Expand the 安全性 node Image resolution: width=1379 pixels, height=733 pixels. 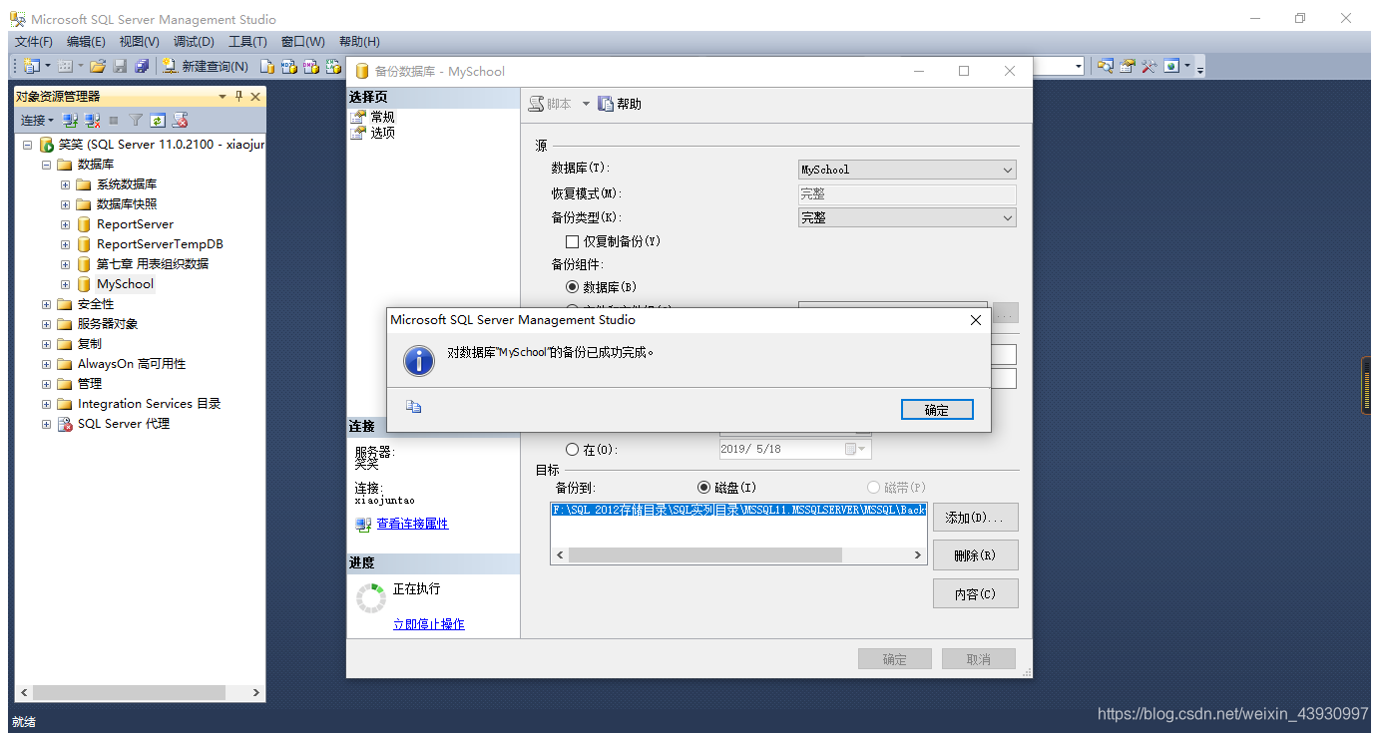[46, 304]
